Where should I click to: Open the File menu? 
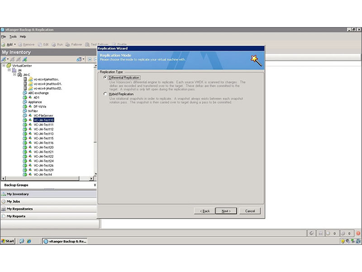(3, 36)
